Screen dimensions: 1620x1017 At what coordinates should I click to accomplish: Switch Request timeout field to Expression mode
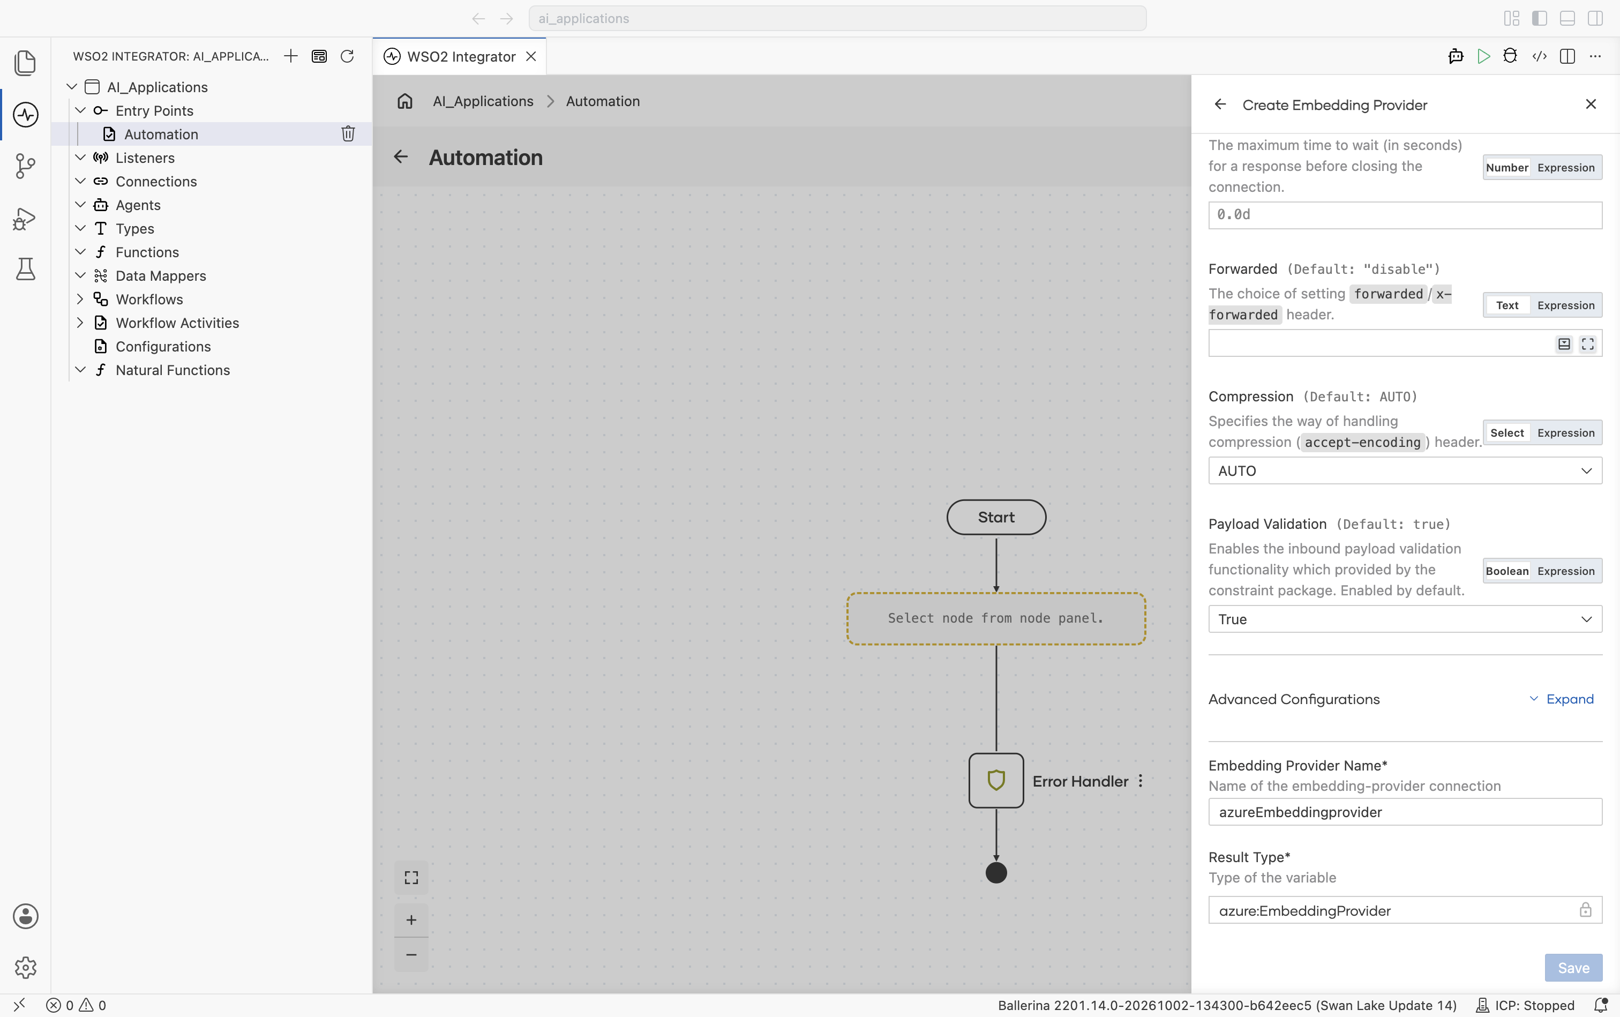(x=1565, y=168)
